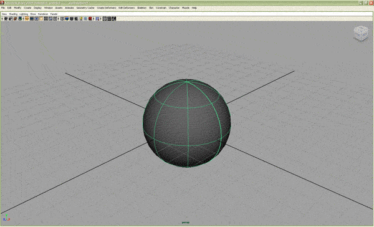Select the sphere in the viewport
374x227 pixels.
point(187,123)
